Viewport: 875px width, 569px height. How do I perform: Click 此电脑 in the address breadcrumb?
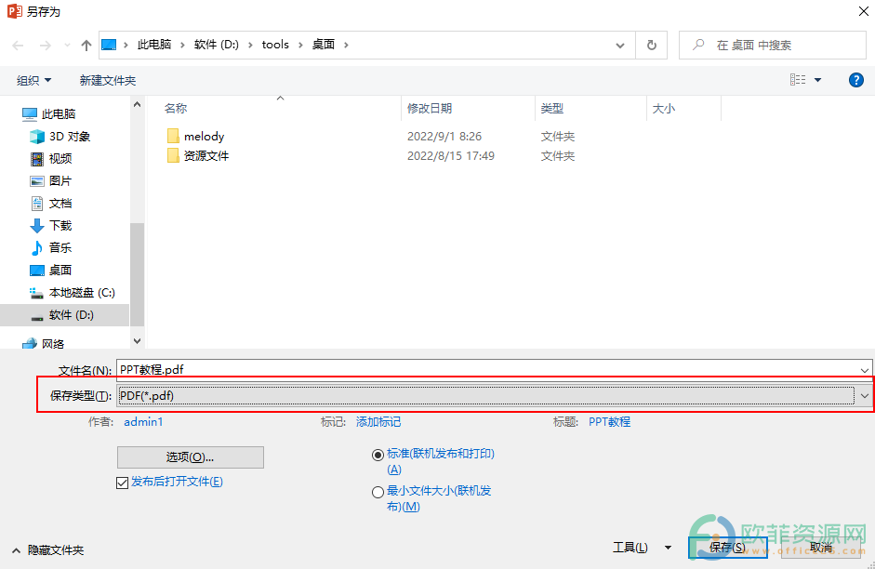point(154,45)
